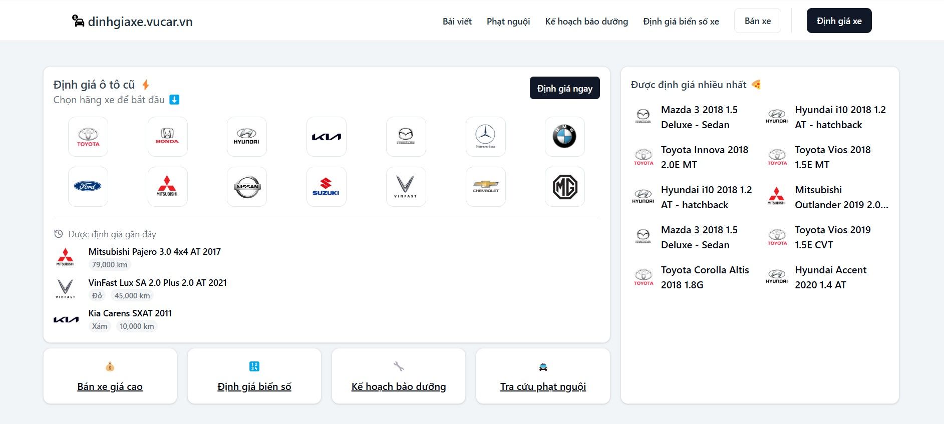This screenshot has width=944, height=424.
Task: Open the Bài viết menu item
Action: click(x=457, y=21)
